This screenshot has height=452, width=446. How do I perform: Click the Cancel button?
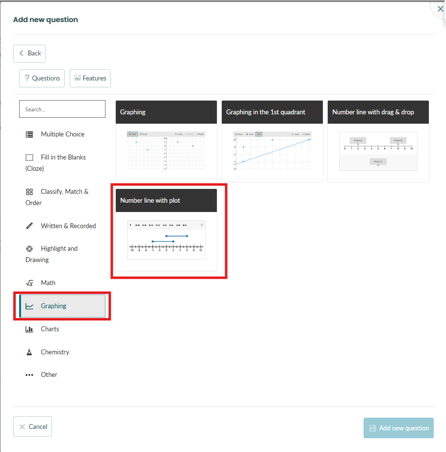(x=32, y=426)
